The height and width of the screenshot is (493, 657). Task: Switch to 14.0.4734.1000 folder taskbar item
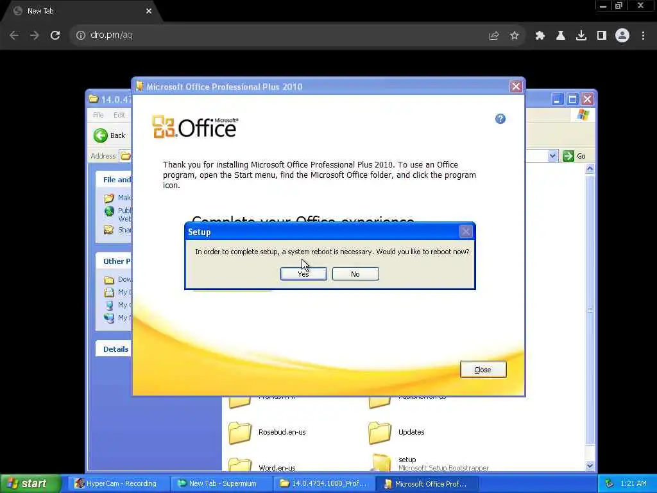[x=323, y=484]
